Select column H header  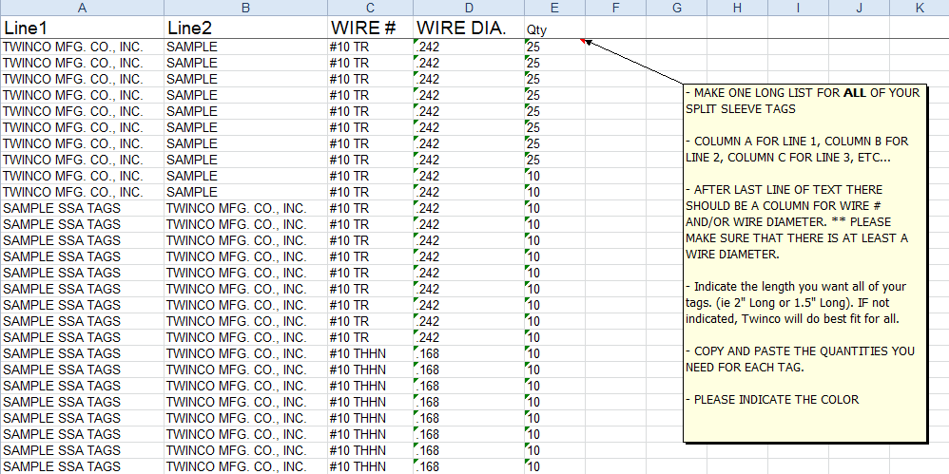coord(737,8)
